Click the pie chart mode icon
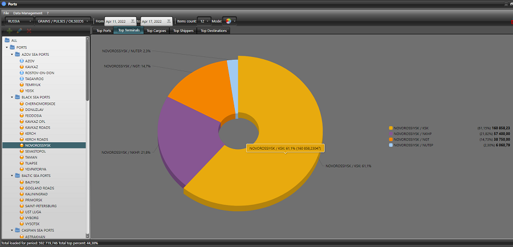The image size is (513, 247). pyautogui.click(x=229, y=21)
